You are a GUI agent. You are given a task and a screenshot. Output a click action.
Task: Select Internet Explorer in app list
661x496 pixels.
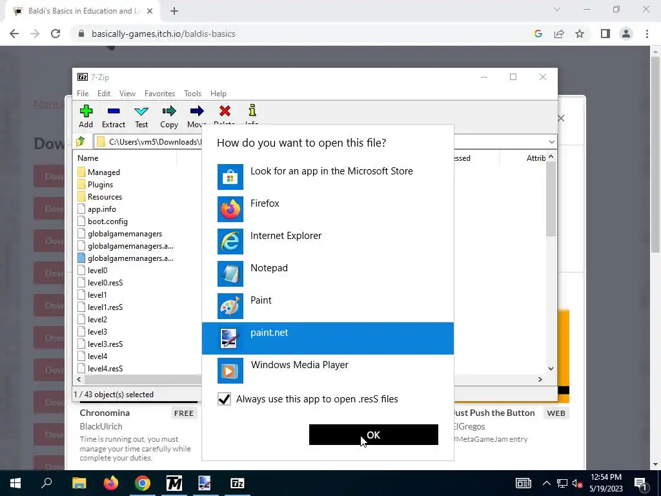(x=328, y=242)
